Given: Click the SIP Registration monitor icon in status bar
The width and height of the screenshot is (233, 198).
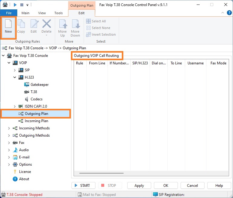Looking at the screenshot, I should click(155, 194).
